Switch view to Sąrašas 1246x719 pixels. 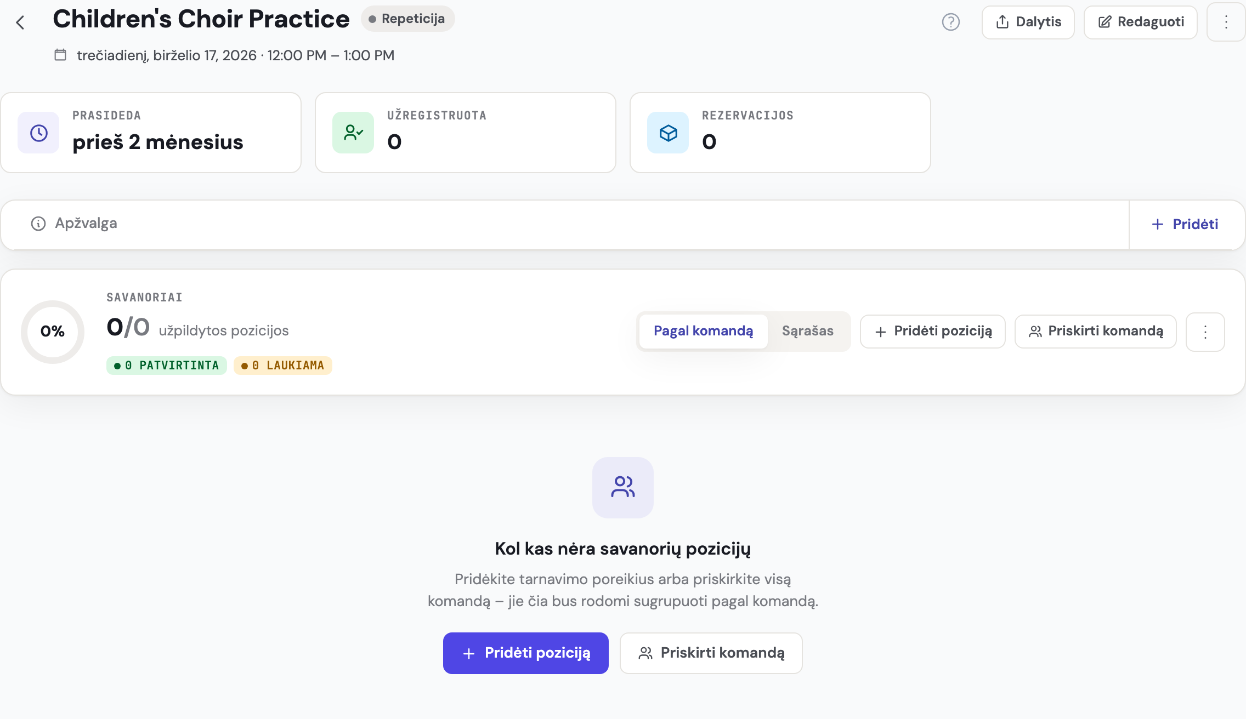click(808, 331)
